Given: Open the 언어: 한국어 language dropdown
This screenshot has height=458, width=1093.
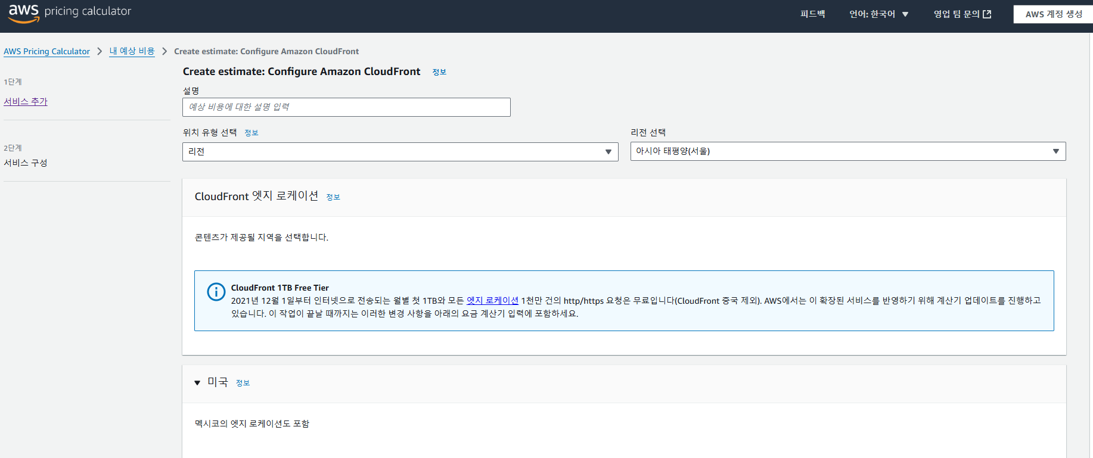Looking at the screenshot, I should (x=879, y=14).
